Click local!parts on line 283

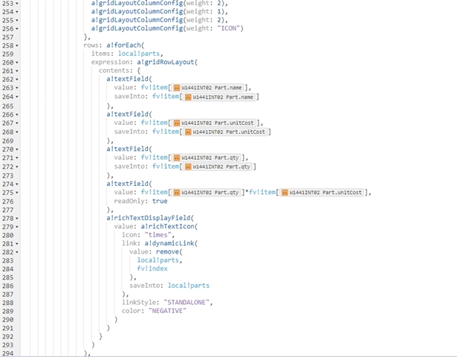(x=158, y=260)
